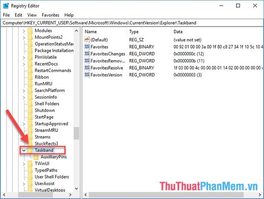Click the FavoritesRemovedChanges value icon
The width and height of the screenshot is (264, 199).
[x=87, y=61]
